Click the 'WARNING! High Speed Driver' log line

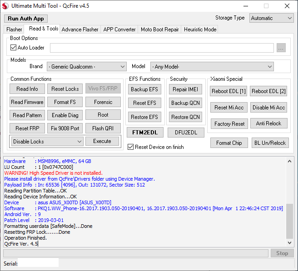click(54, 173)
